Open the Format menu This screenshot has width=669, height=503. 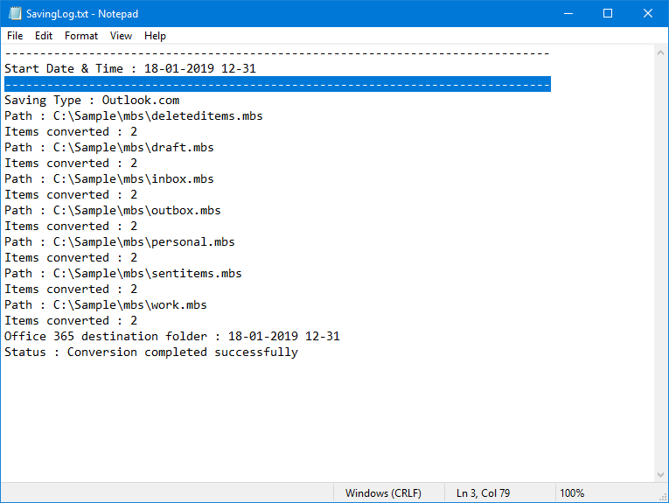pyautogui.click(x=81, y=36)
